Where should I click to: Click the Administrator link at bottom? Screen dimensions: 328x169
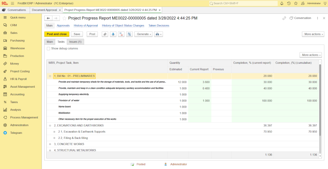pos(178,165)
